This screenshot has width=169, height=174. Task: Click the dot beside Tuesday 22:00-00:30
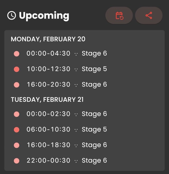[x=17, y=161]
